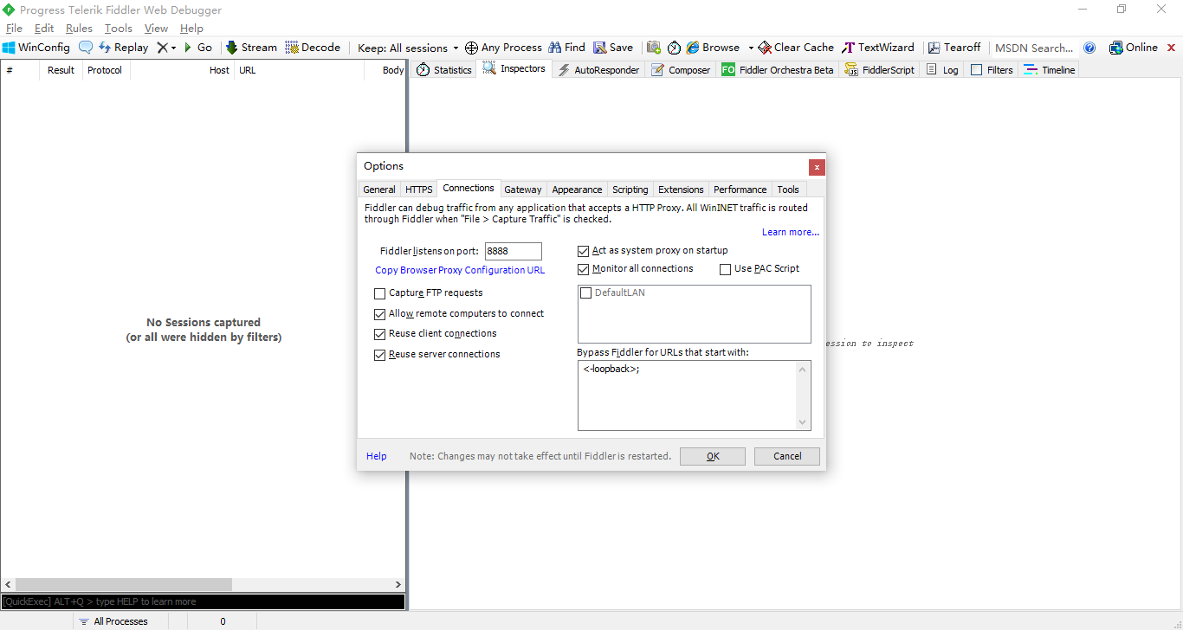The image size is (1183, 630).
Task: Select the Gateway tab in Options
Action: [523, 190]
